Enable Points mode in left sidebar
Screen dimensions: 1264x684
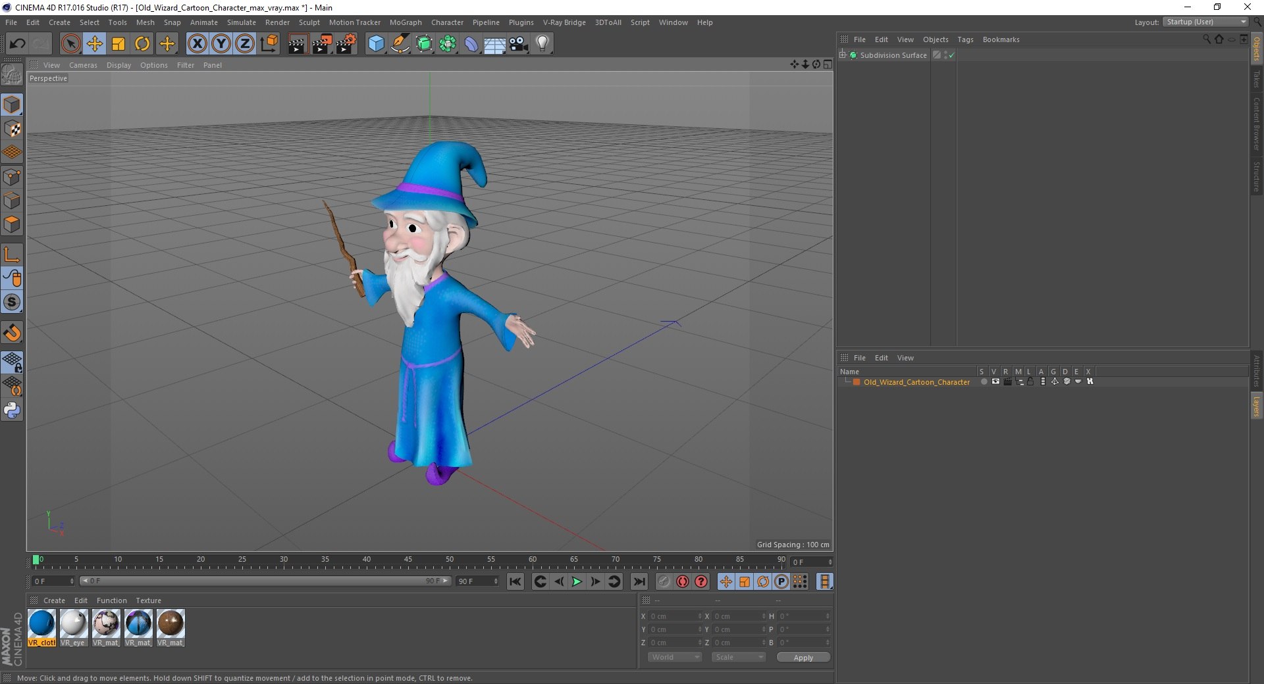tap(12, 177)
